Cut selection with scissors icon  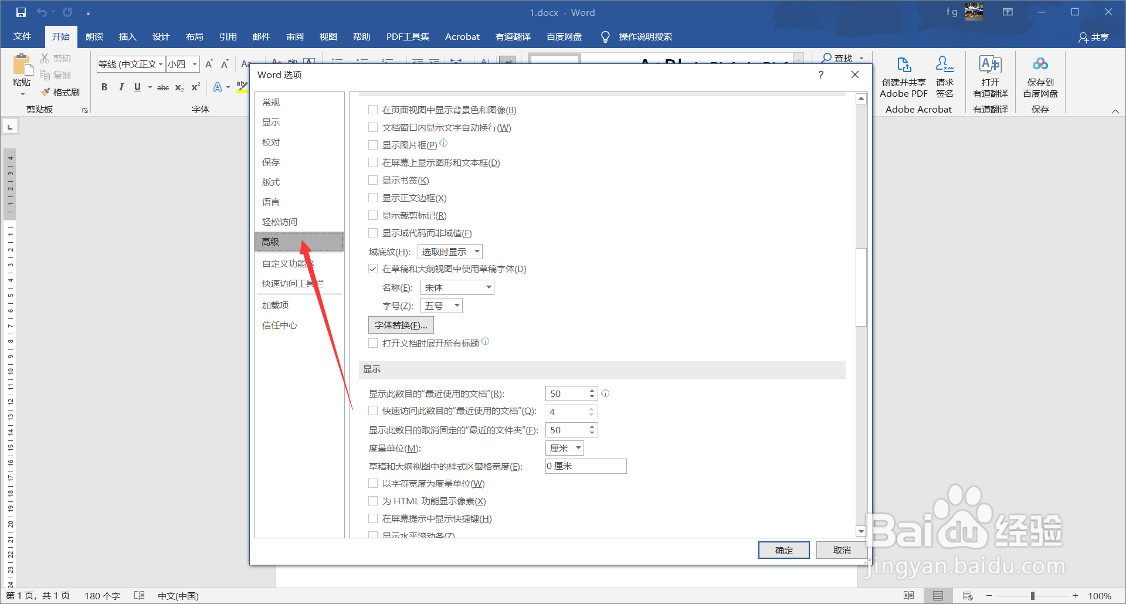[x=45, y=58]
